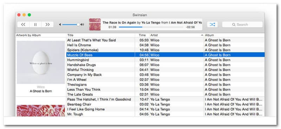281x129 pixels.
Task: Click Artwork by Album column header
Action: click(x=41, y=35)
